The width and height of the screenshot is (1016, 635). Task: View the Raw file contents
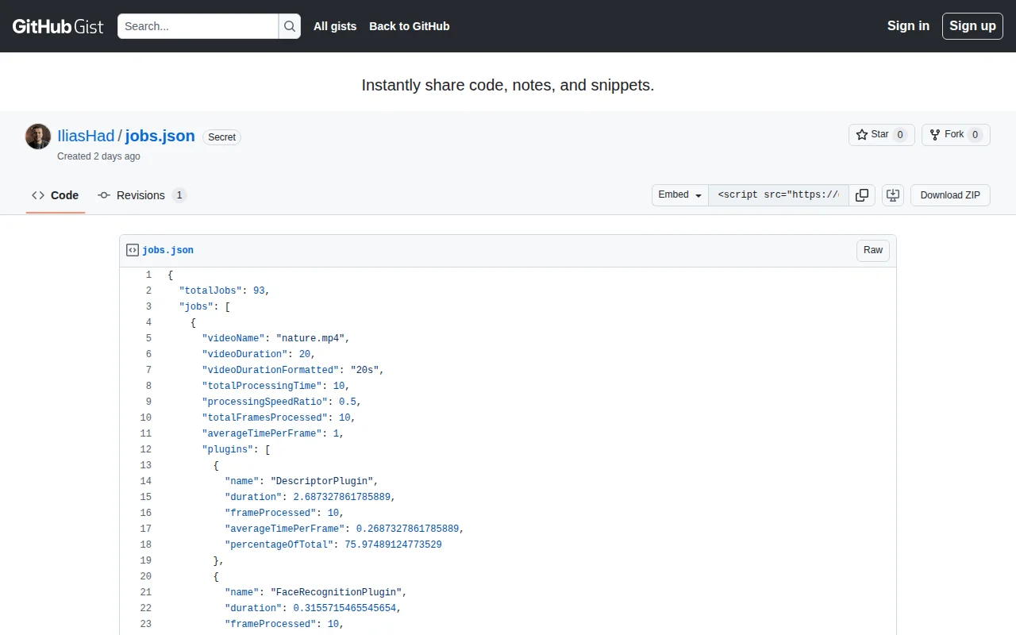tap(873, 251)
